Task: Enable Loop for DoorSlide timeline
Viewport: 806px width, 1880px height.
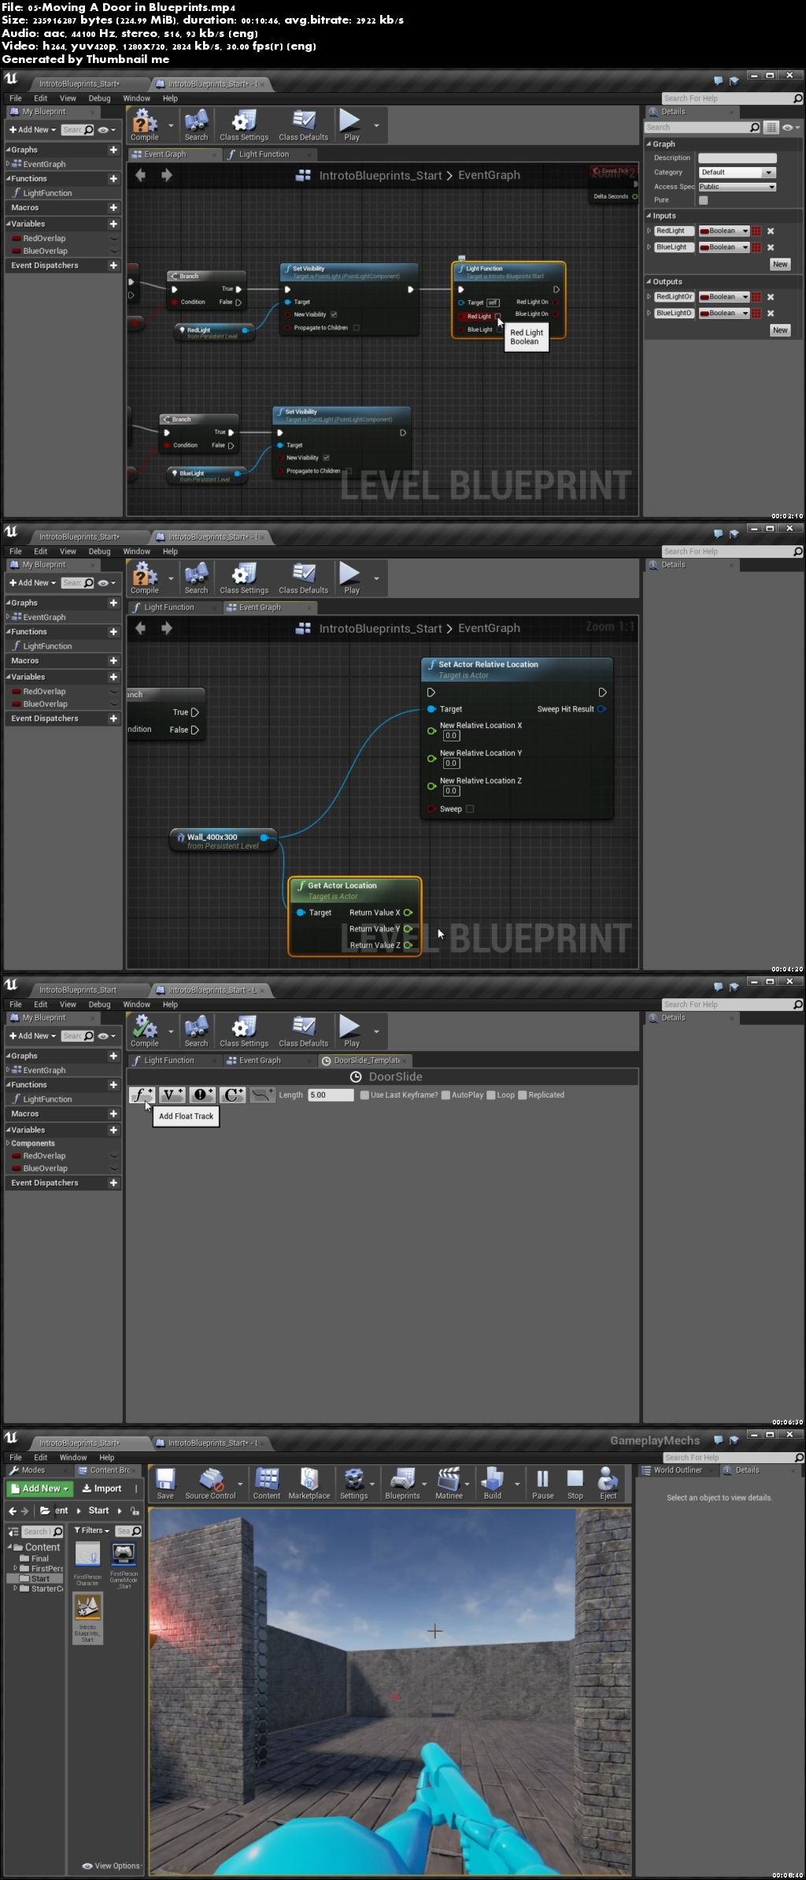Action: point(491,1095)
